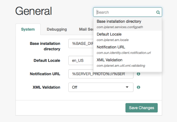Focus the Search input field
The height and width of the screenshot is (122, 177).
(127, 12)
